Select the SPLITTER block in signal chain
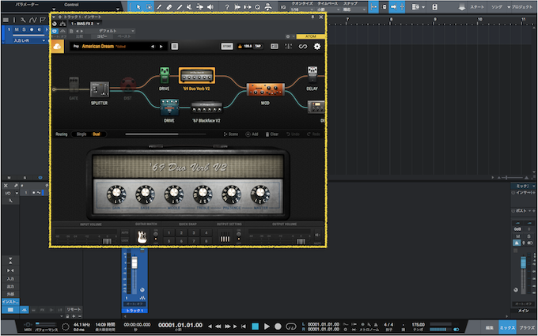Image resolution: width=538 pixels, height=336 pixels. point(100,89)
